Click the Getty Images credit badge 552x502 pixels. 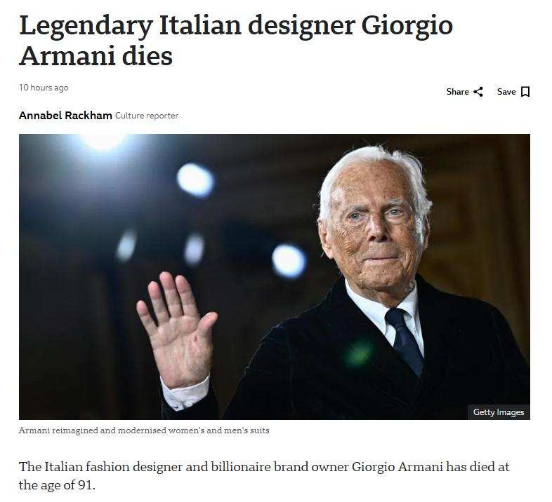click(499, 412)
